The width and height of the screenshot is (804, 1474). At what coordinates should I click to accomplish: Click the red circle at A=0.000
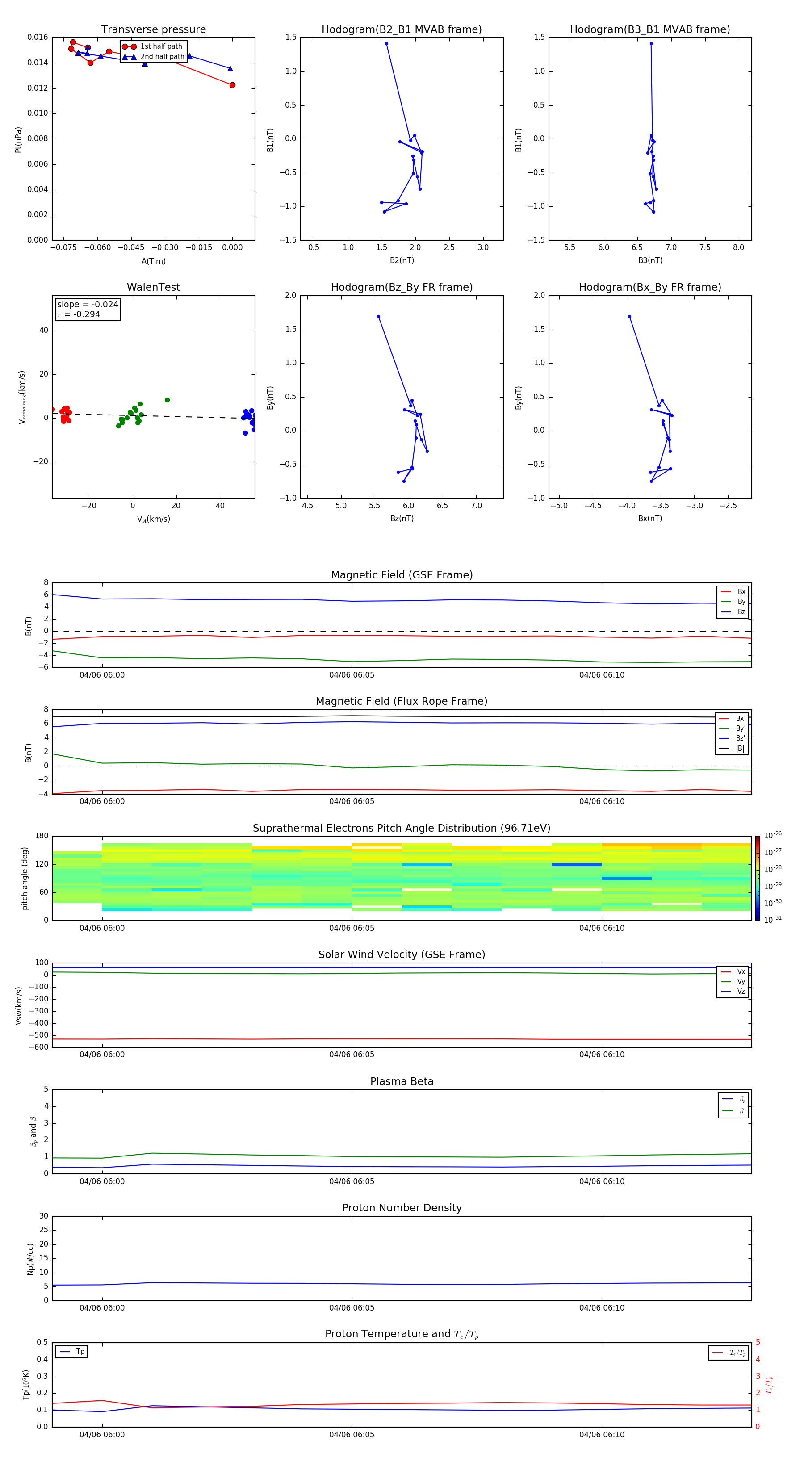(232, 85)
